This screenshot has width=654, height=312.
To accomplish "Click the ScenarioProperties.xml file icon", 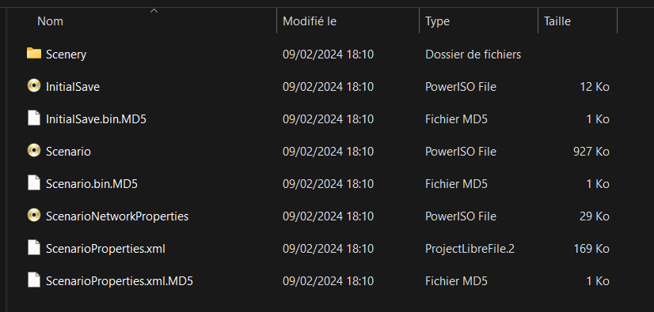I will 34,248.
